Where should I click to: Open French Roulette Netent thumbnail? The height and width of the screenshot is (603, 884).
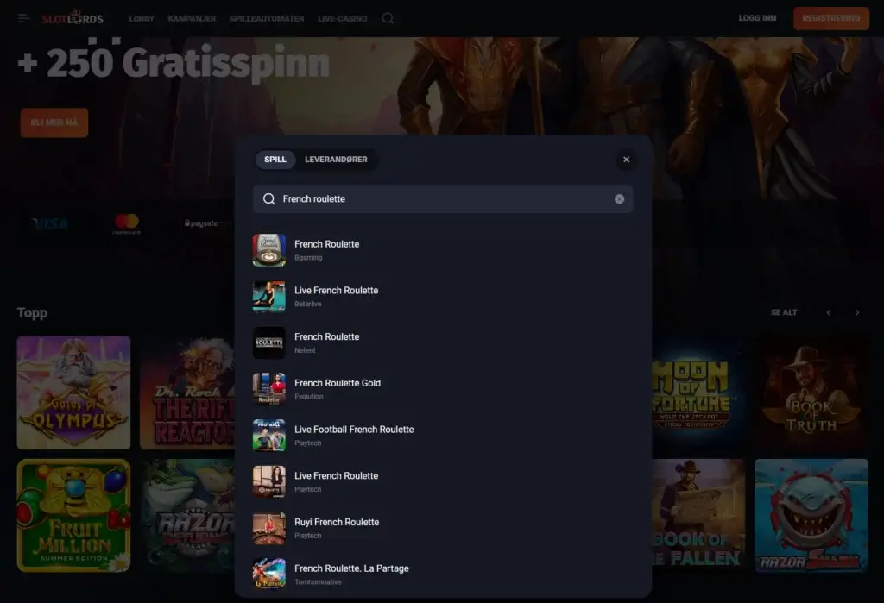coord(269,342)
